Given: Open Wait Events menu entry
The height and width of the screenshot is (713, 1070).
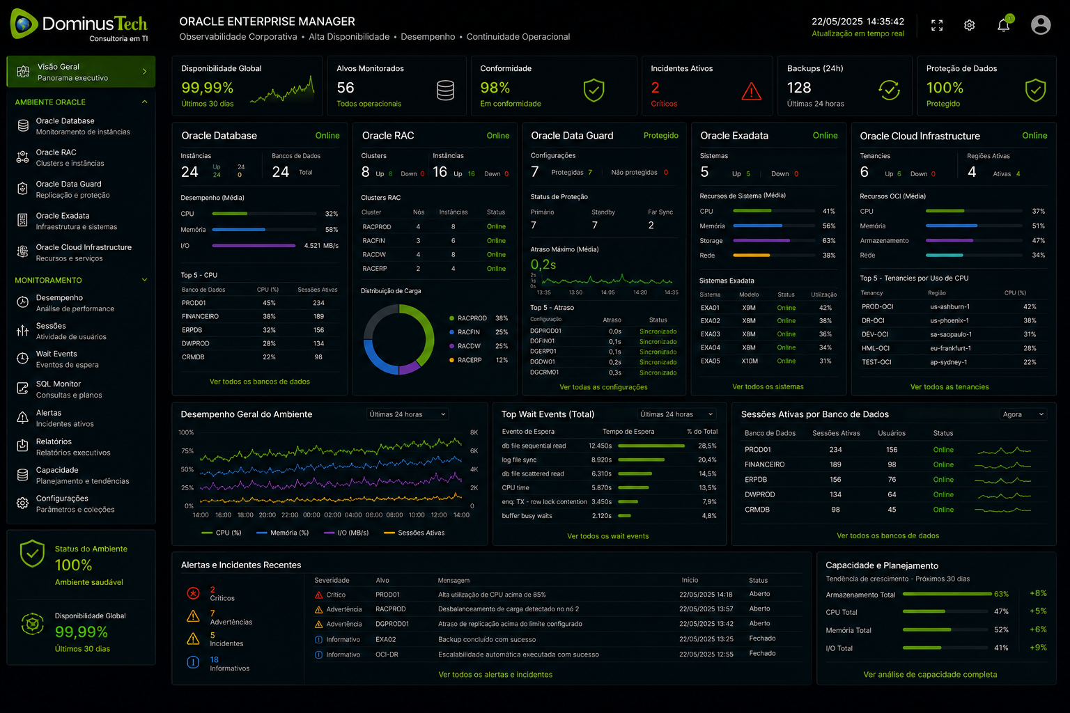Looking at the screenshot, I should click(x=81, y=359).
